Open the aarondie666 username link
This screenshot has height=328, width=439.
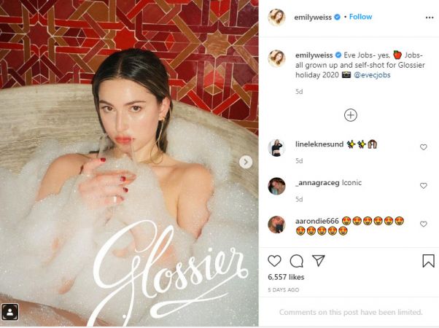click(317, 221)
